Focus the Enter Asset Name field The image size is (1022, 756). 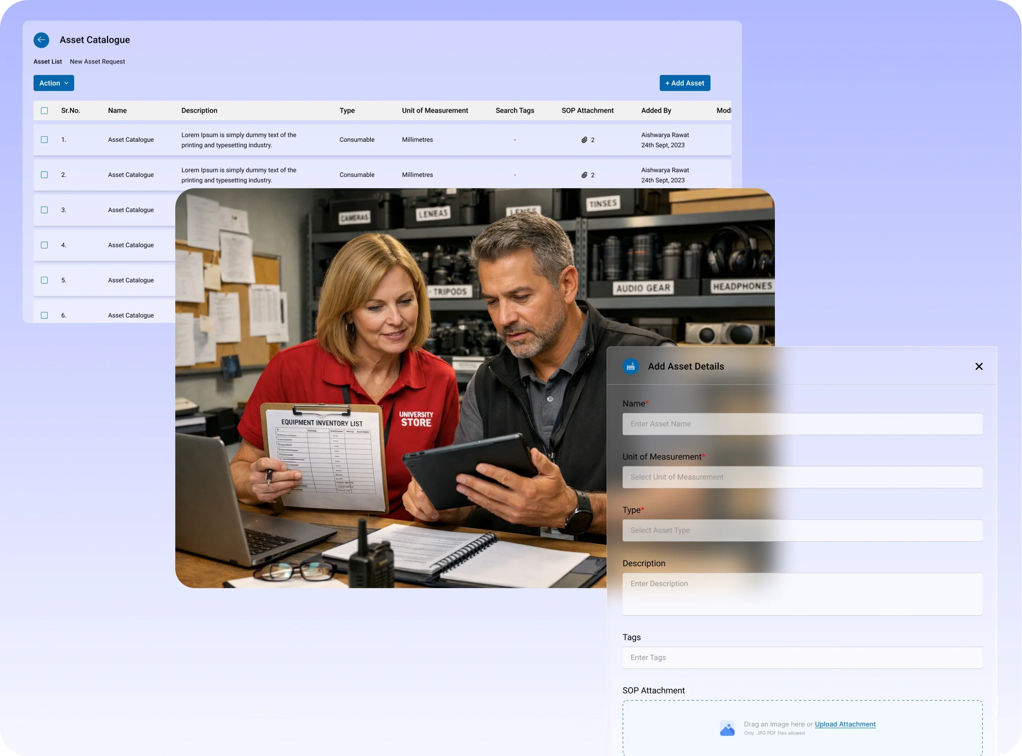click(x=802, y=424)
